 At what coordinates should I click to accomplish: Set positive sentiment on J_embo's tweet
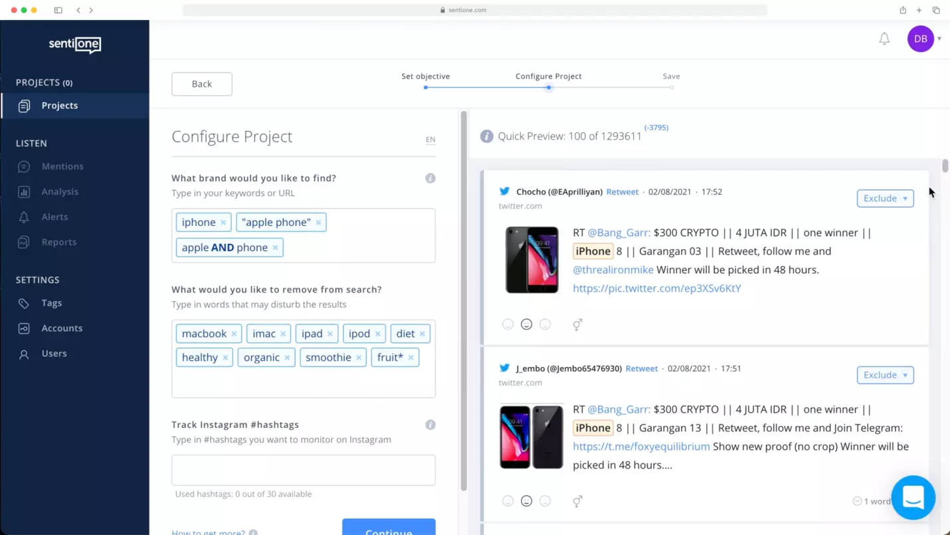coord(508,501)
